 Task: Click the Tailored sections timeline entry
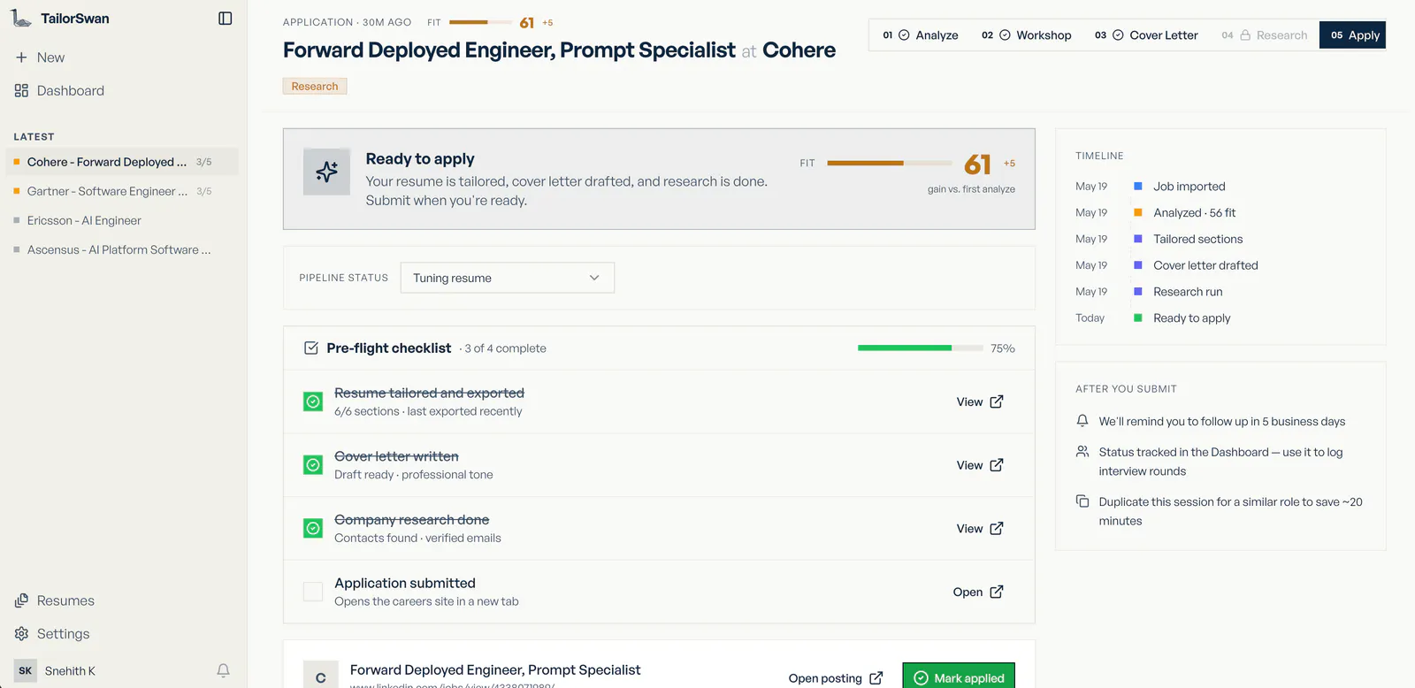click(1198, 240)
